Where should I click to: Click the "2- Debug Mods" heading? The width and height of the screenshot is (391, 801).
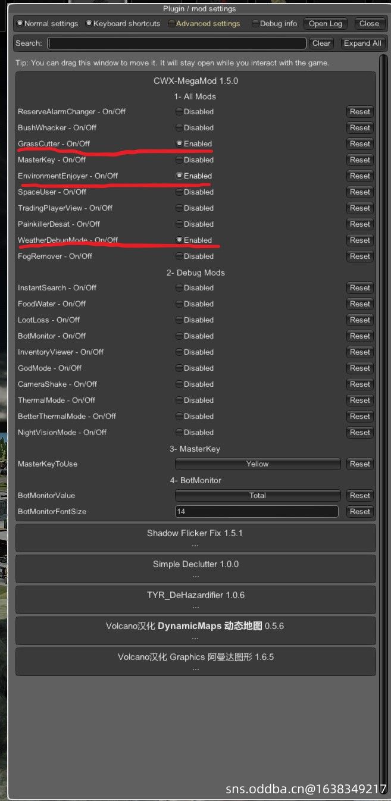tap(196, 273)
